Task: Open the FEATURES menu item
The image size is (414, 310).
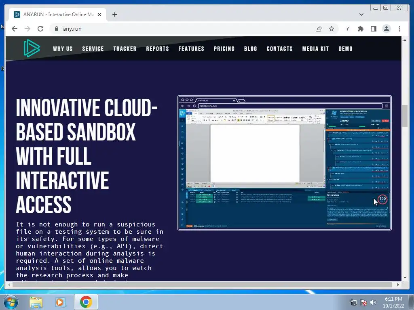Action: [x=191, y=49]
